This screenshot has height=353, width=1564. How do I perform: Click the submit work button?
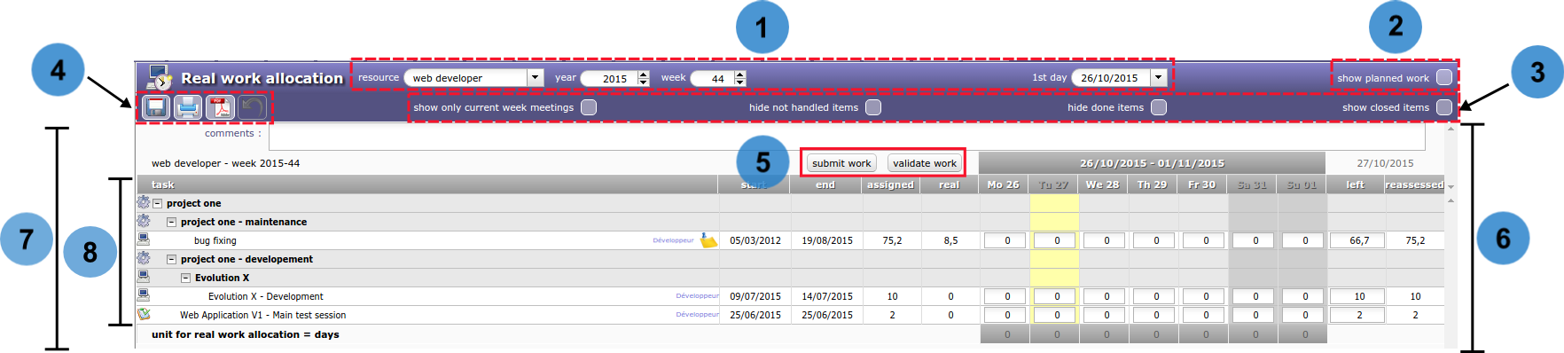point(841,163)
